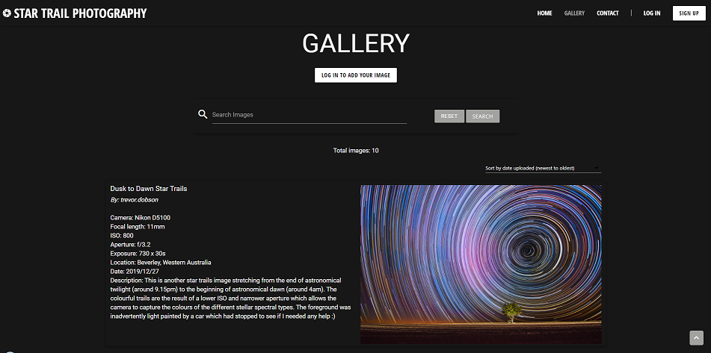Click the 'Dusk to Dawn Star Trails' title
This screenshot has height=353, width=711.
(149, 189)
